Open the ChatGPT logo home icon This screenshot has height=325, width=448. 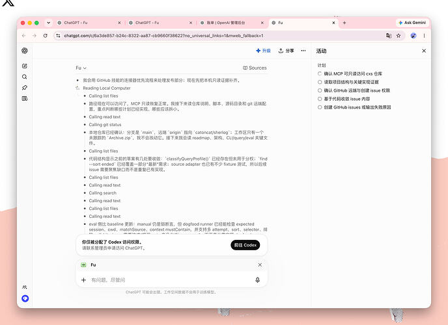(x=25, y=51)
